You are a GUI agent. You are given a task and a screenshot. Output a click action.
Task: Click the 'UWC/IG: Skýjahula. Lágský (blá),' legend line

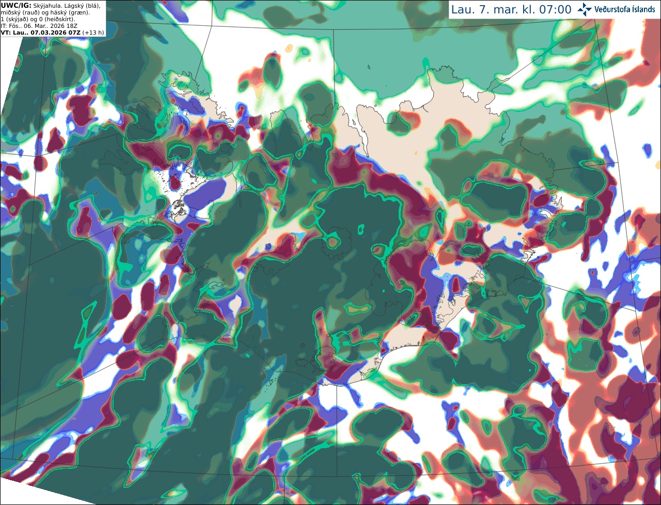coord(51,5)
